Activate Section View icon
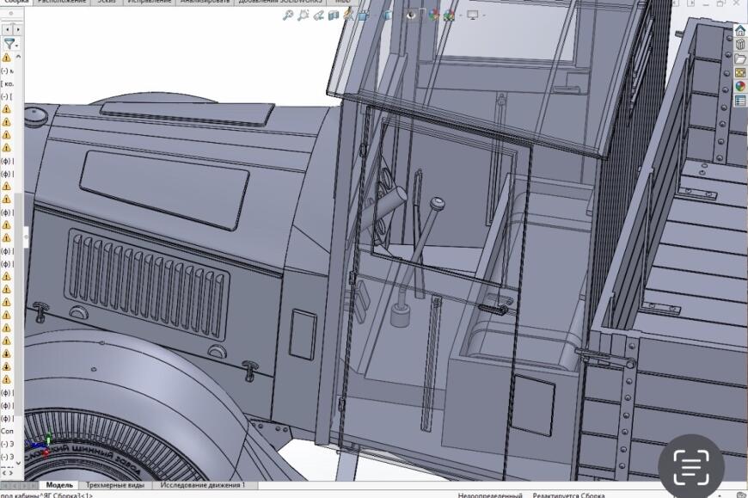 click(334, 15)
